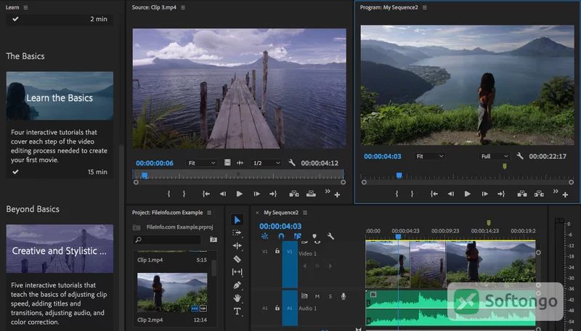581x331 pixels.
Task: Go to Out point in Program monitor
Action: (x=501, y=194)
